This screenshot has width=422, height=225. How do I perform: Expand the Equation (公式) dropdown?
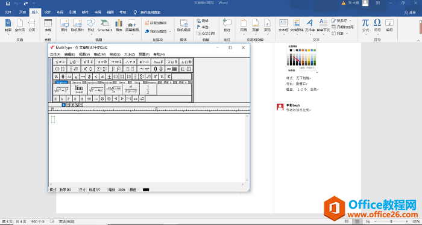click(x=365, y=34)
